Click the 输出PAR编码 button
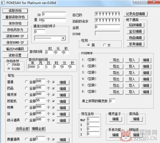Screen dimensions: 160x143 15,49
